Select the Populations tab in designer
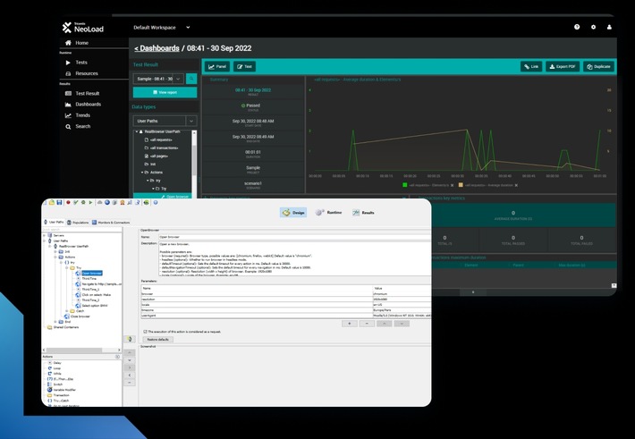635x439 pixels. 78,223
